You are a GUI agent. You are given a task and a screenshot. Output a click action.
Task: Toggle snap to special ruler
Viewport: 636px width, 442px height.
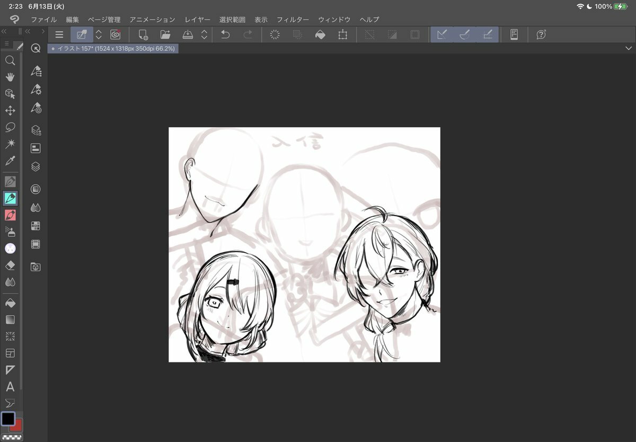click(464, 35)
